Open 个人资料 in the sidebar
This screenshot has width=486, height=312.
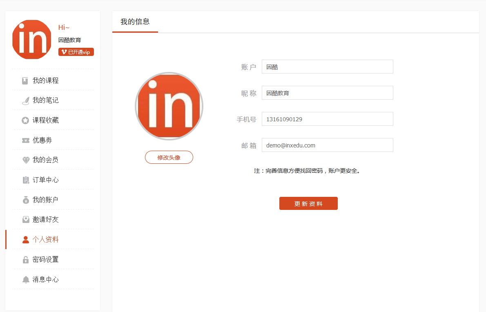pos(45,240)
